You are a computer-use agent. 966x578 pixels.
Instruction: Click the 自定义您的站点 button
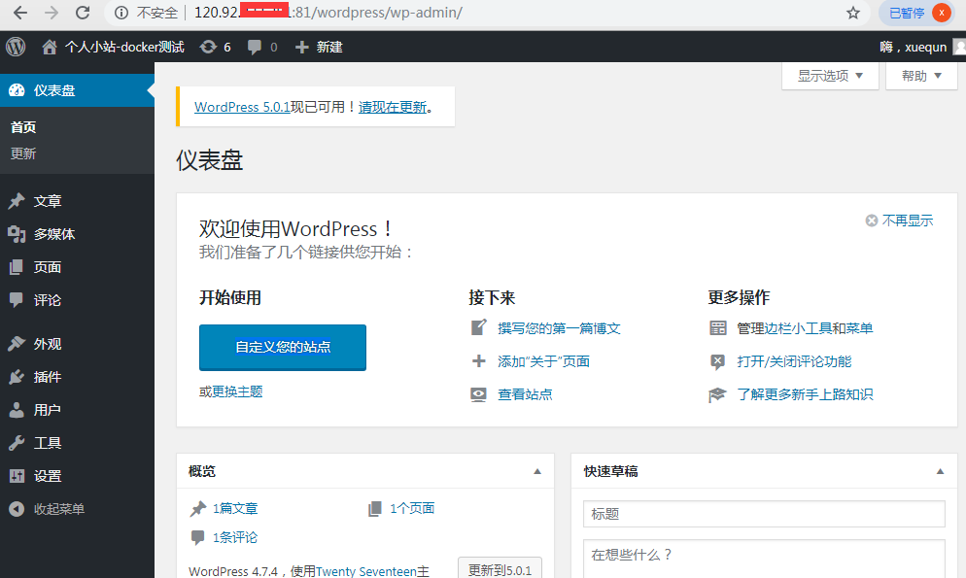click(x=283, y=347)
